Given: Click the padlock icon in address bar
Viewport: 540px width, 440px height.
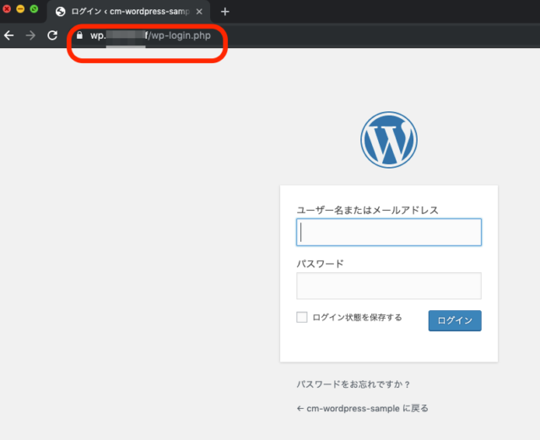Looking at the screenshot, I should (x=79, y=35).
